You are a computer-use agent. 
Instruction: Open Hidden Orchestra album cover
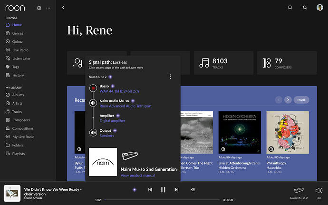click(x=240, y=132)
